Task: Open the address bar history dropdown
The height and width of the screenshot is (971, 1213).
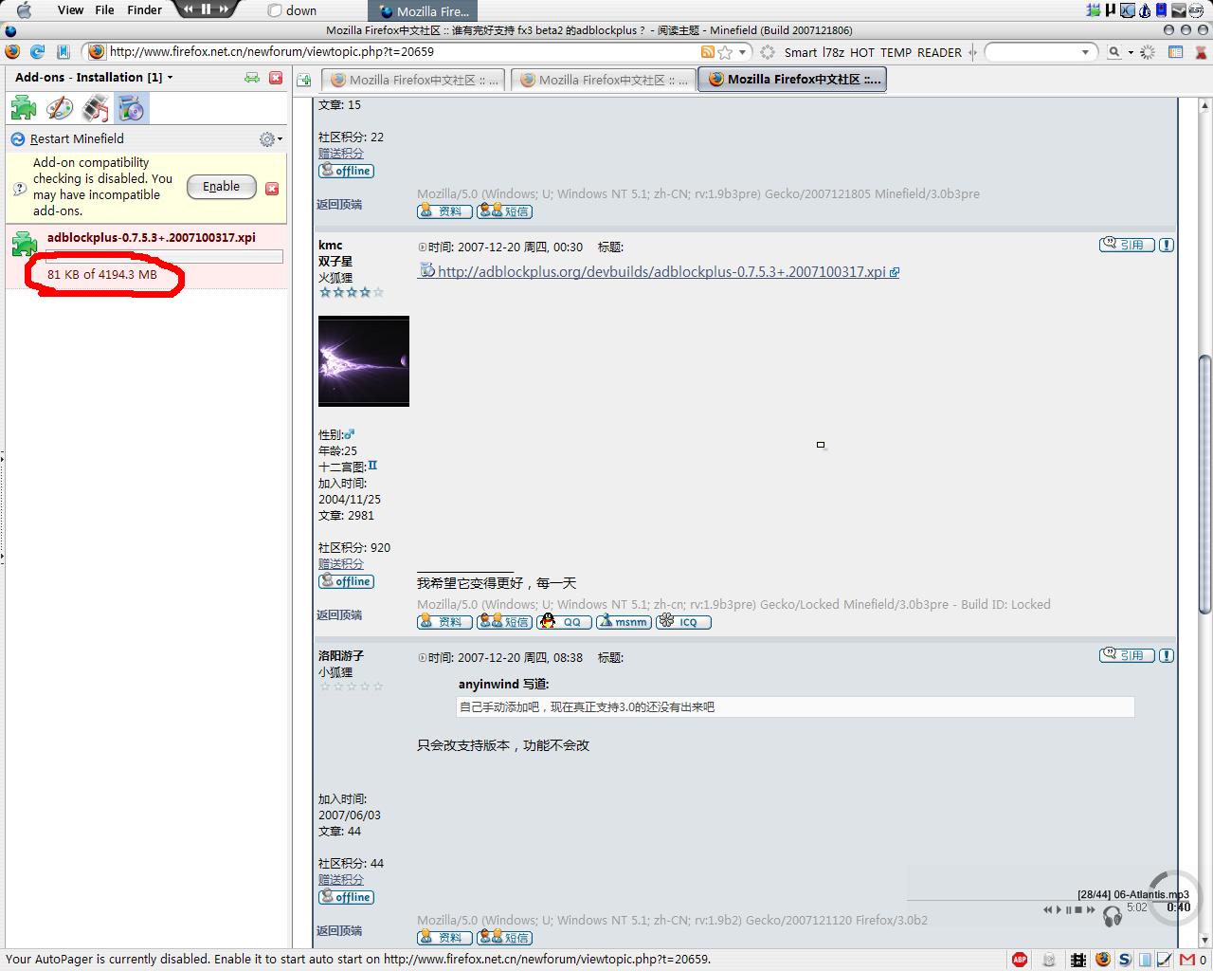Action: coord(743,52)
